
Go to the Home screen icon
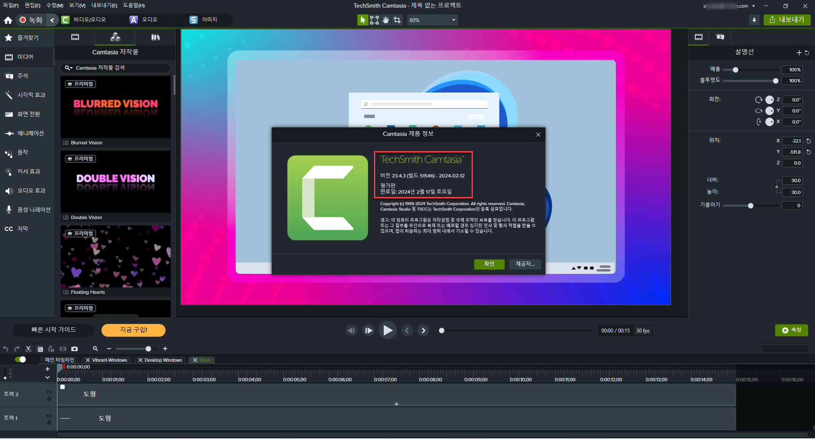[x=8, y=20]
